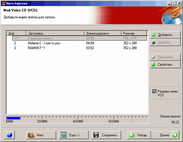The image size is (183, 142).
Task: Click the grayed trash Delete icon
Action: [x=153, y=42]
